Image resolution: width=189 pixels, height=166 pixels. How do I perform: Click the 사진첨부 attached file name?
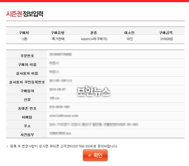(60, 133)
